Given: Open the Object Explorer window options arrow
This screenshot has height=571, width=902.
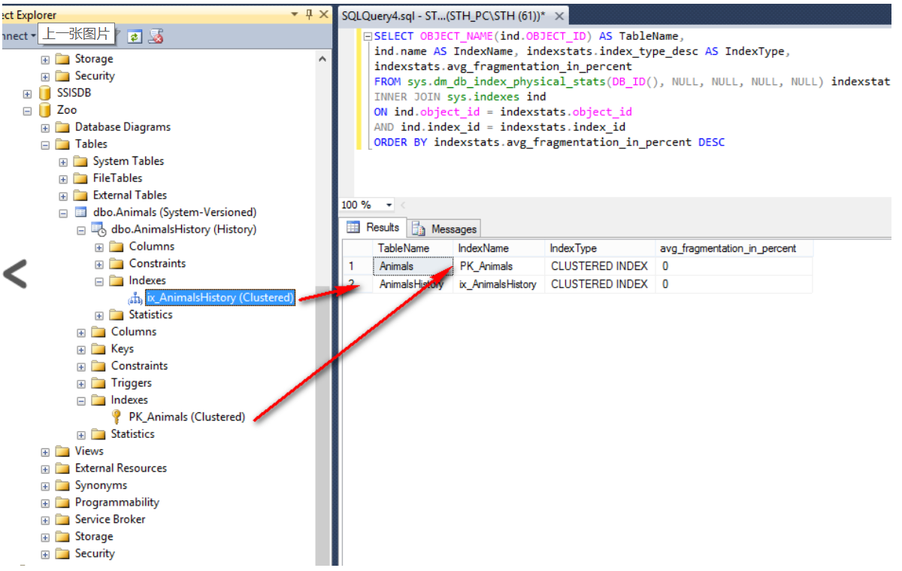Looking at the screenshot, I should point(294,14).
